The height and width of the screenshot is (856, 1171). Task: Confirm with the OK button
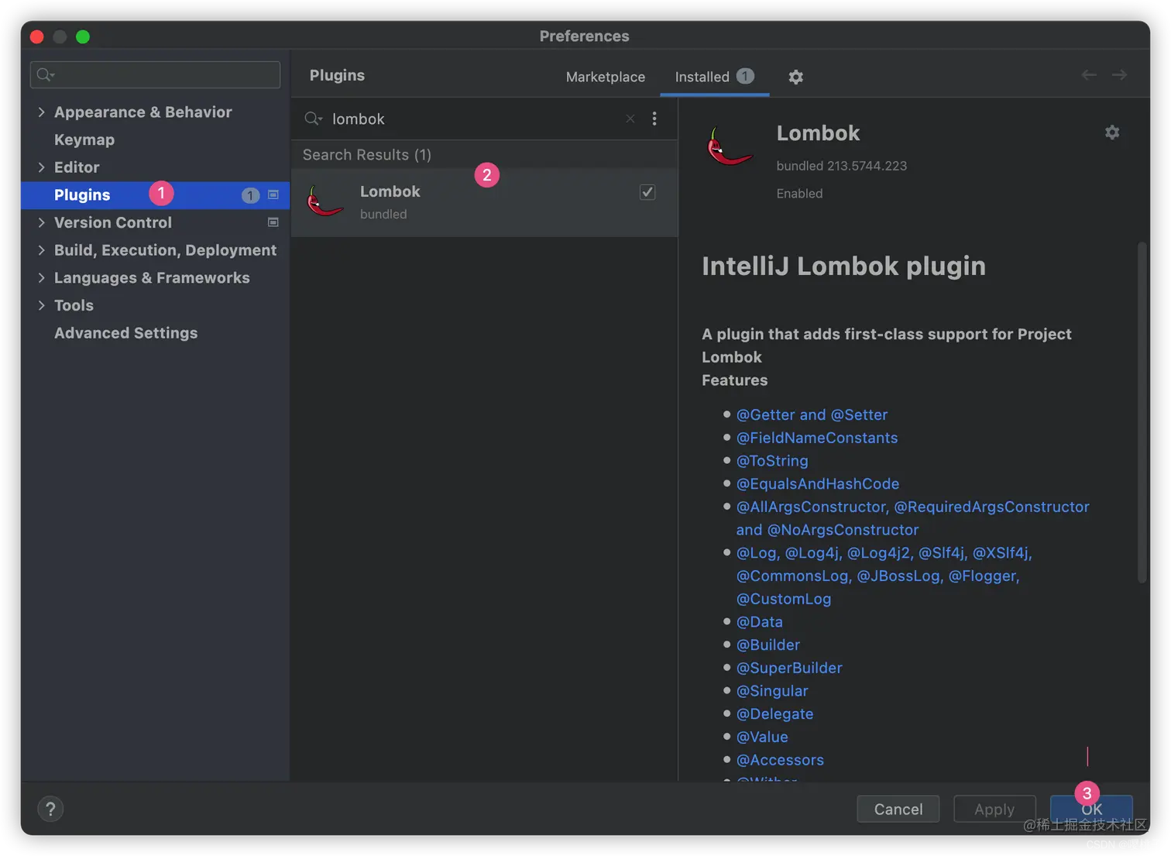[x=1091, y=809]
